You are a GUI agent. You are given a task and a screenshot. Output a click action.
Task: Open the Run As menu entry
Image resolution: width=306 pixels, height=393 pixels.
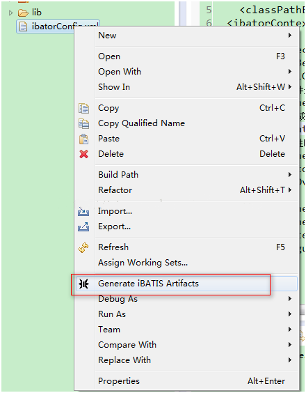186,314
